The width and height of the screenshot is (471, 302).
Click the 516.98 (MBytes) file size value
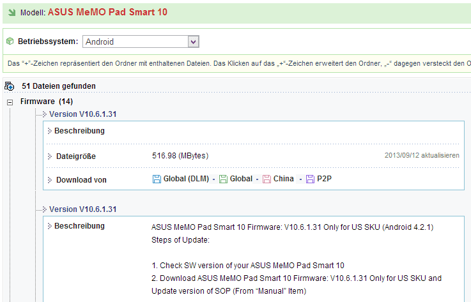180,156
